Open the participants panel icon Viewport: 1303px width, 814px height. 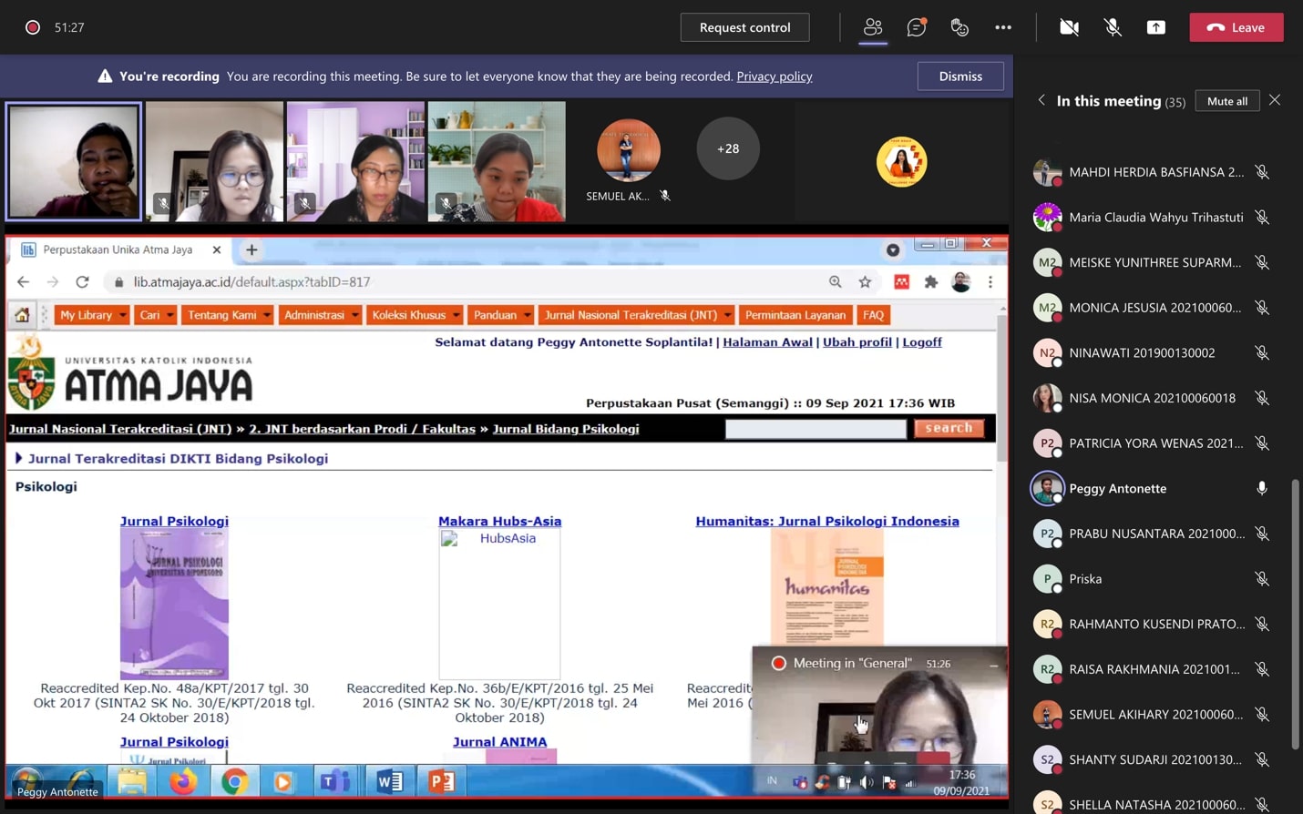[x=873, y=27]
